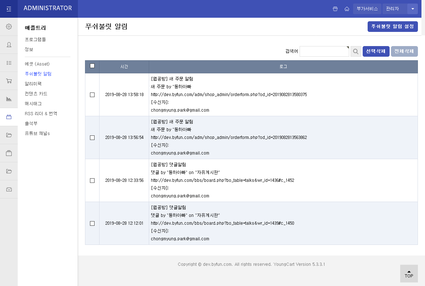View statistics via the bar chart icon

pos(9,99)
